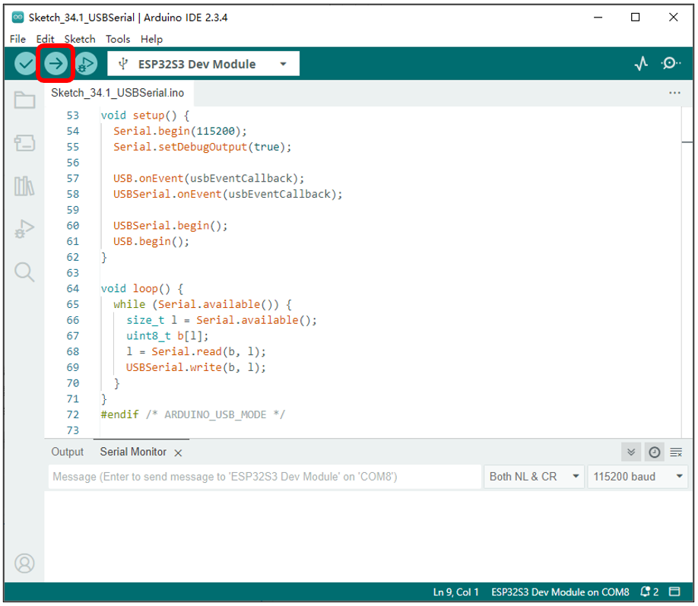Open the File menu
The width and height of the screenshot is (698, 606).
[x=17, y=40]
